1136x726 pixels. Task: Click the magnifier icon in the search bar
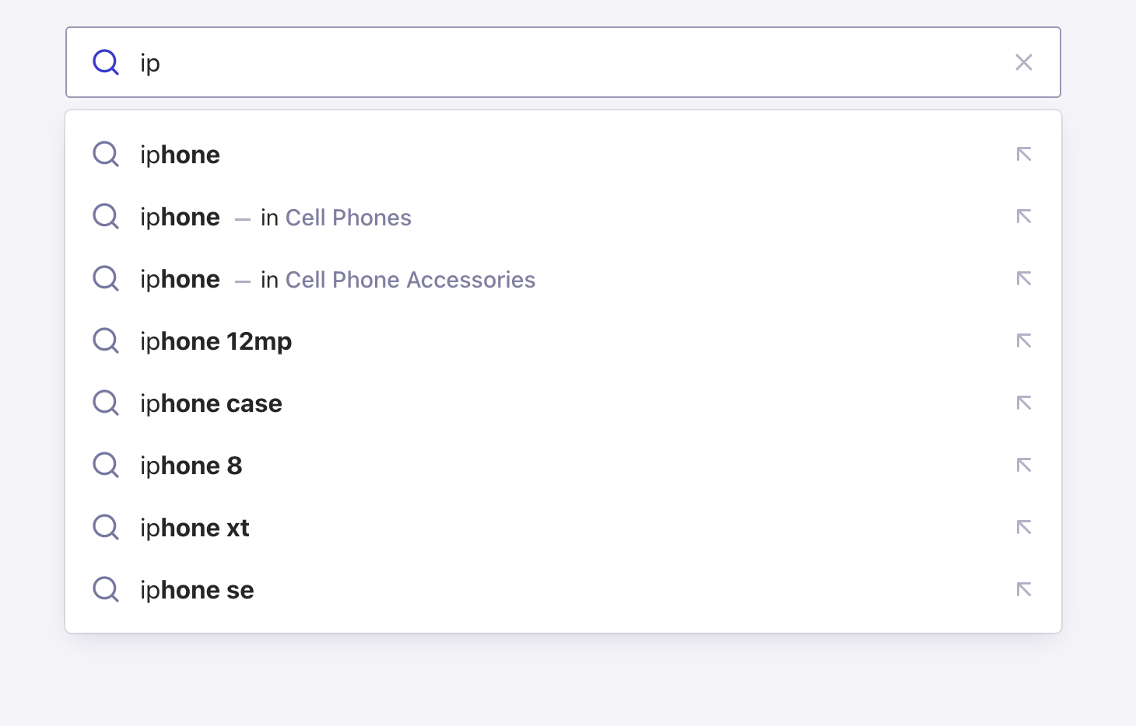pyautogui.click(x=105, y=61)
